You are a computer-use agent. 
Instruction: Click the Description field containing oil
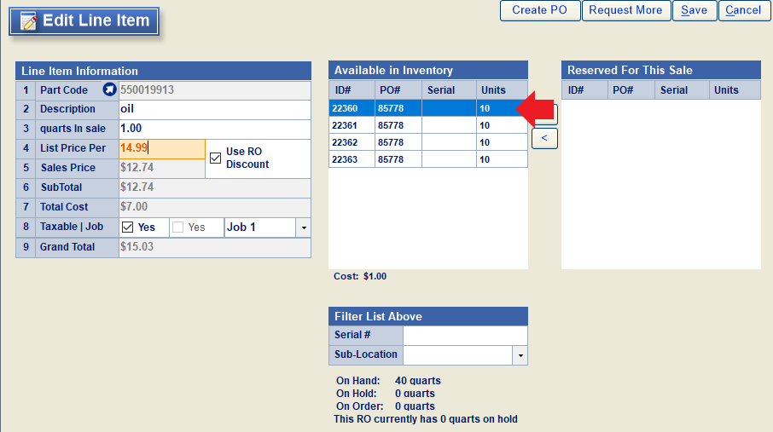[x=214, y=109]
